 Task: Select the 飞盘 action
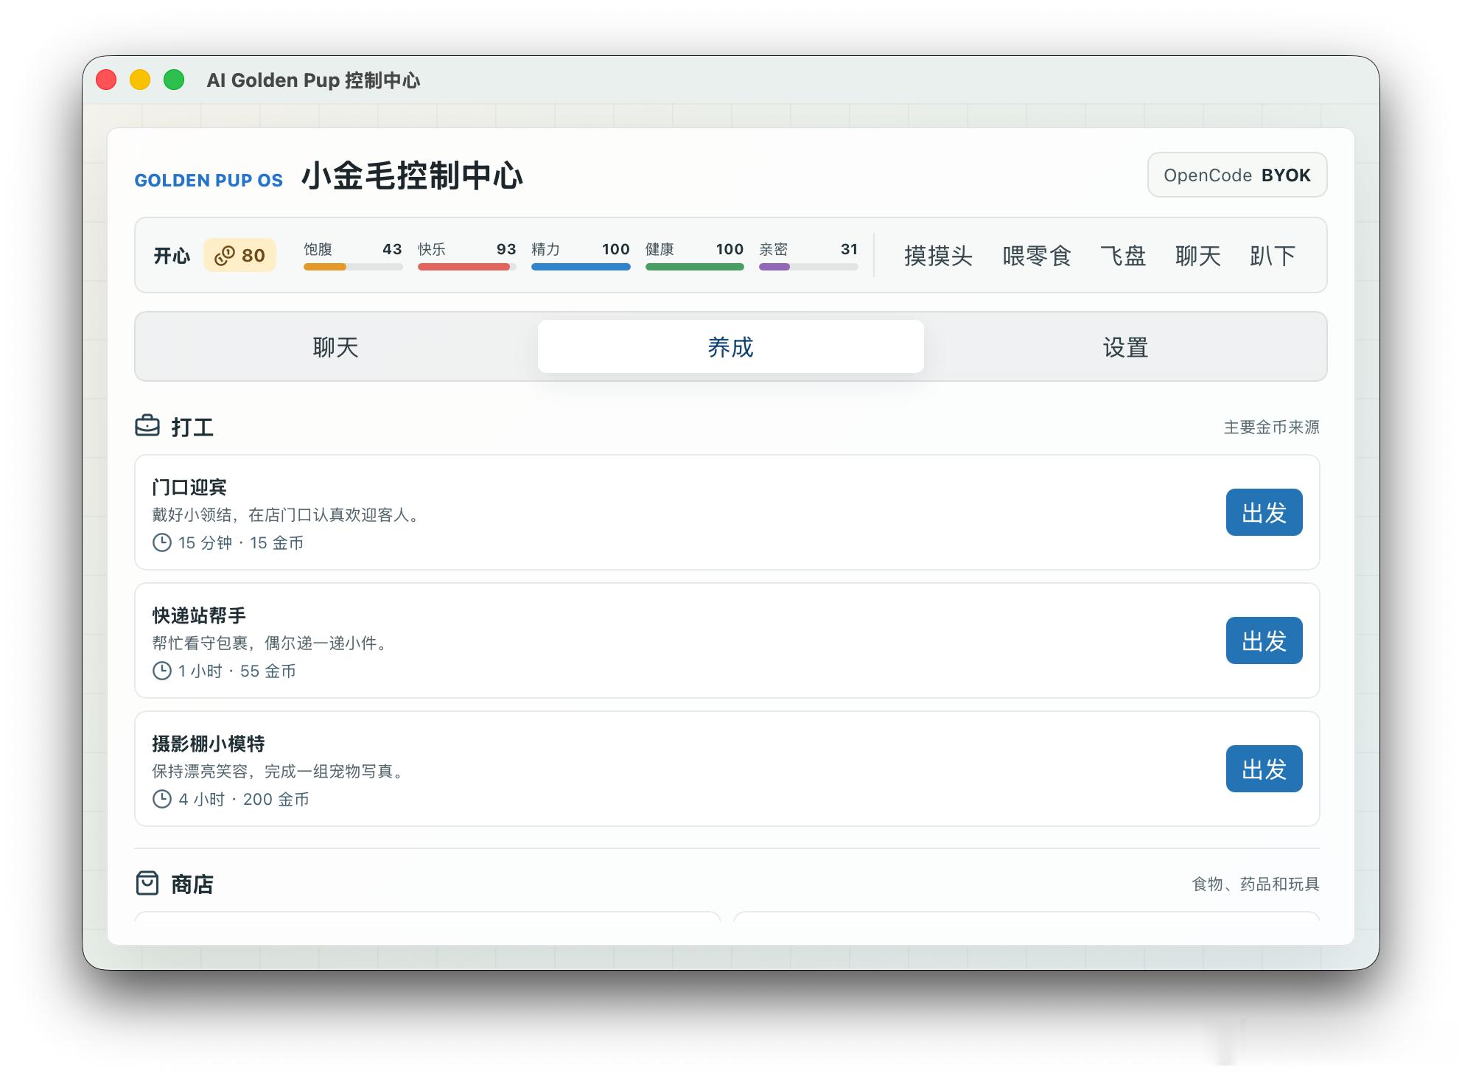coord(1123,256)
